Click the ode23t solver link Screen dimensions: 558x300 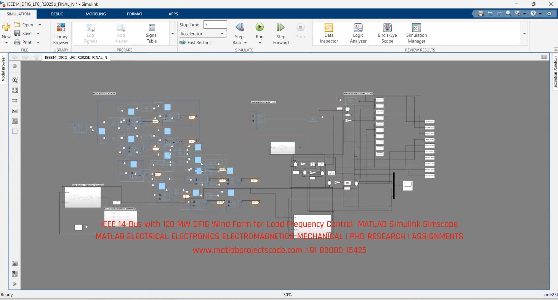[551, 295]
